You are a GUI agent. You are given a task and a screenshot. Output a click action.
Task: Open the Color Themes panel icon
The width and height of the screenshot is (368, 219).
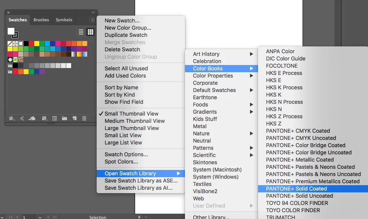click(22, 118)
